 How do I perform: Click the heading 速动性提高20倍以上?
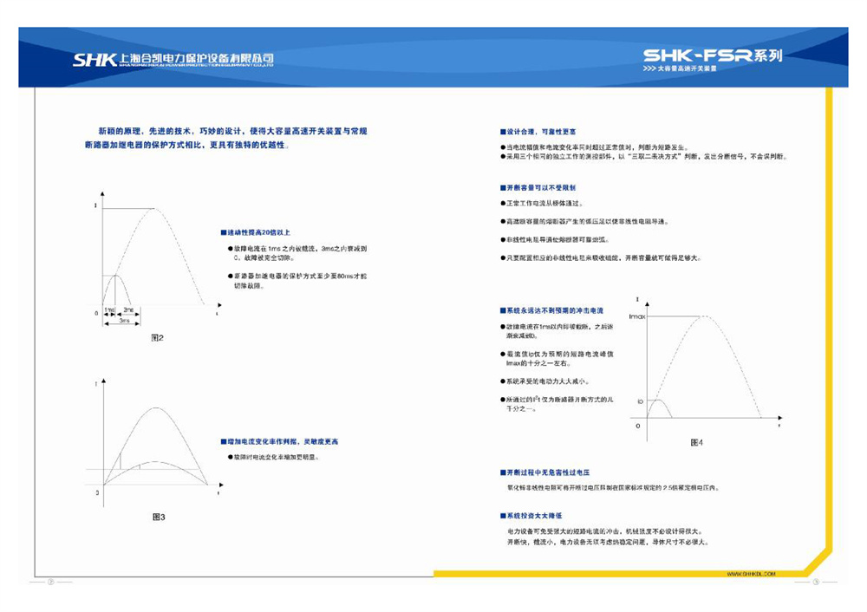pyautogui.click(x=255, y=232)
